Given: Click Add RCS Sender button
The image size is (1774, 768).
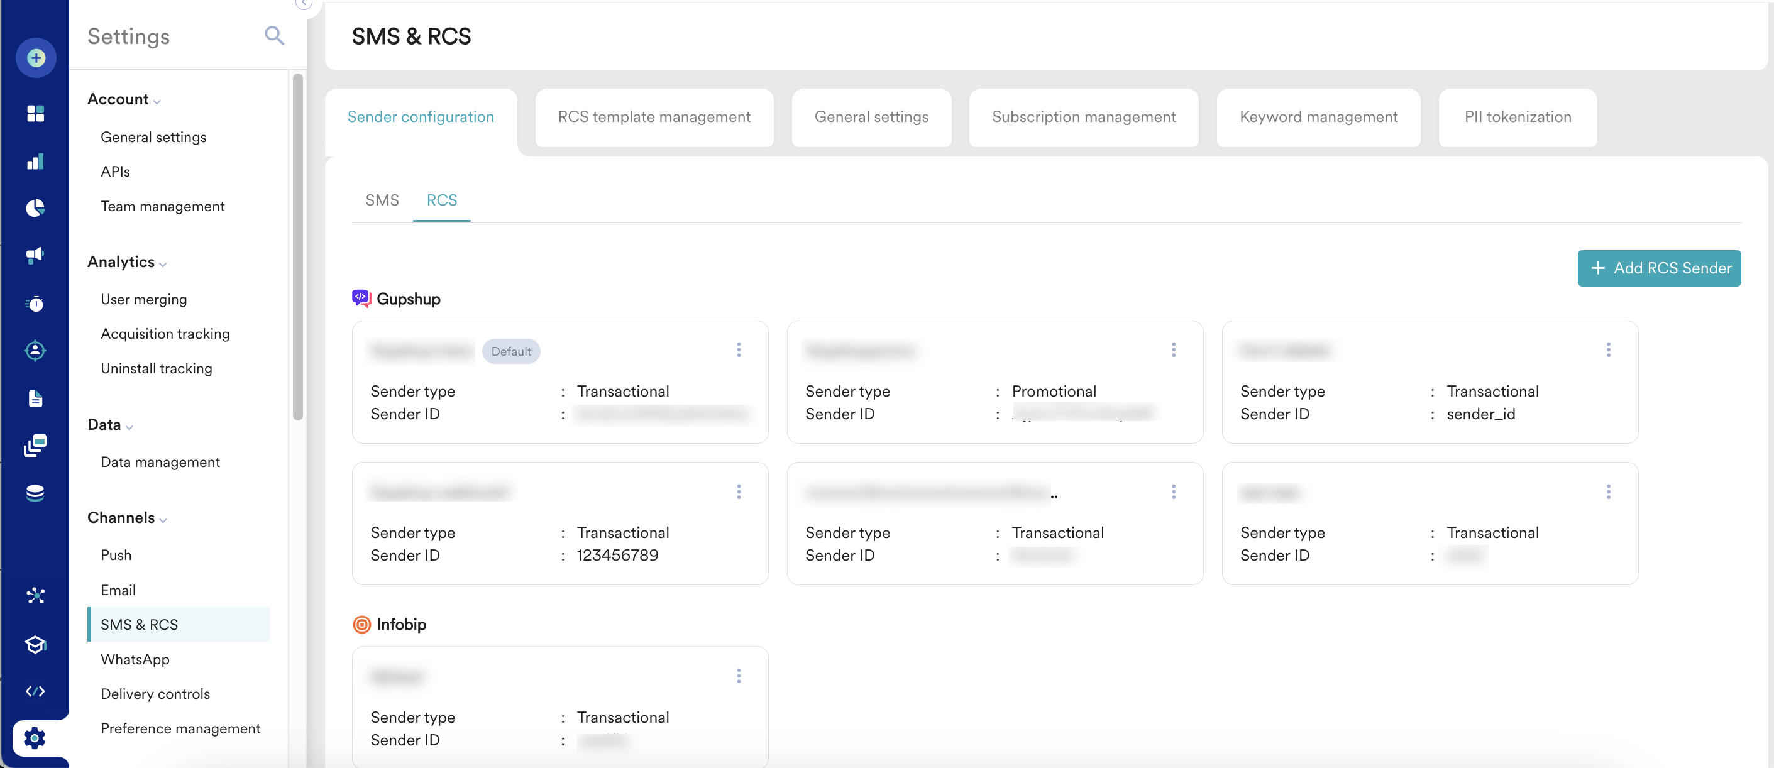Looking at the screenshot, I should (1658, 268).
